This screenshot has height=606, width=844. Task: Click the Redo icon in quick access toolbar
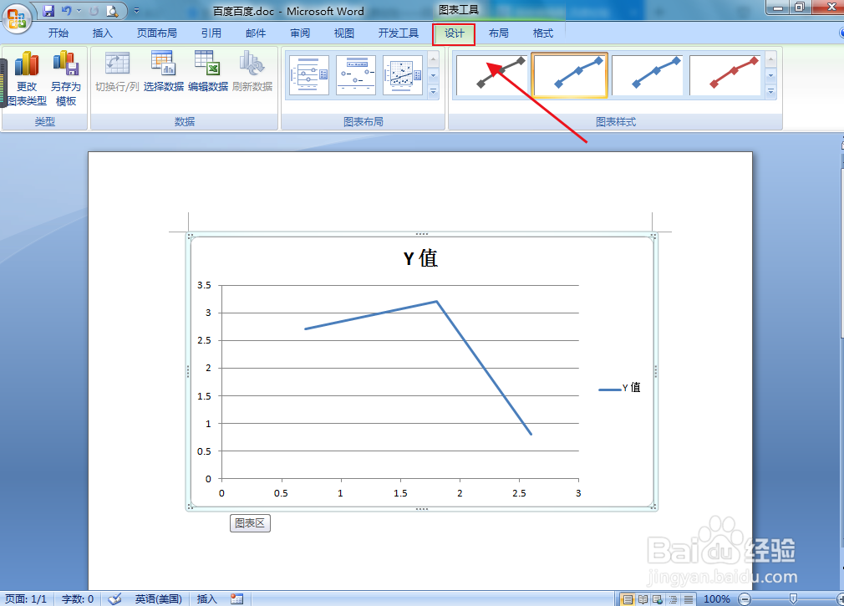(94, 11)
